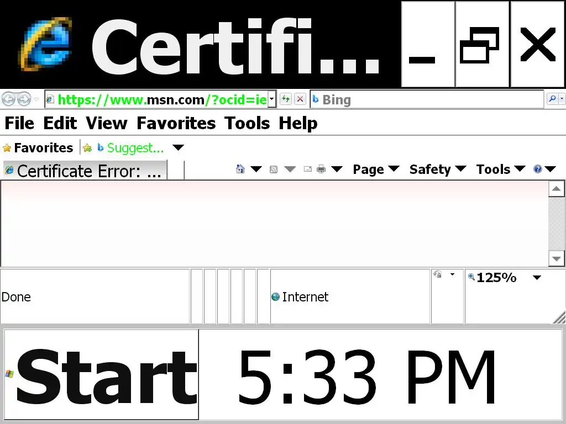Minimize the Internet Explorer window
Viewport: 566px width, 424px height.
tap(428, 44)
